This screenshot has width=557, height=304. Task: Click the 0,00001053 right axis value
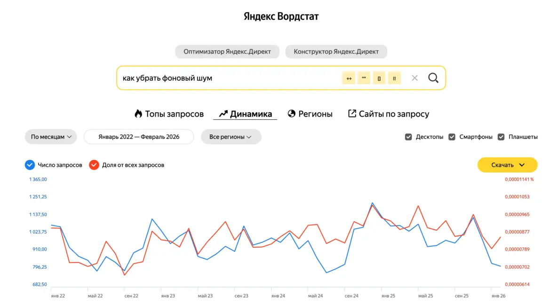[x=517, y=197]
